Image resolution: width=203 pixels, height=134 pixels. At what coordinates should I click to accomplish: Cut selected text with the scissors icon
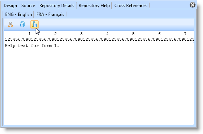tap(10, 24)
